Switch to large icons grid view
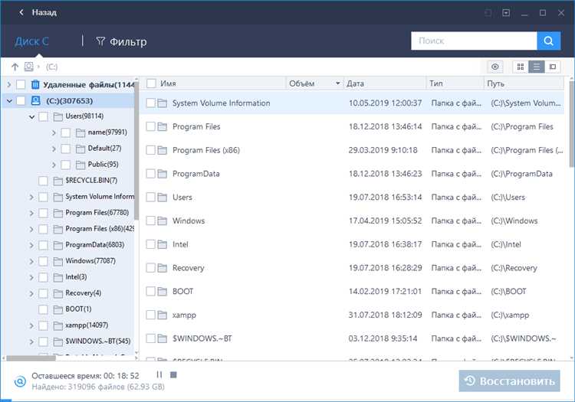 (521, 67)
